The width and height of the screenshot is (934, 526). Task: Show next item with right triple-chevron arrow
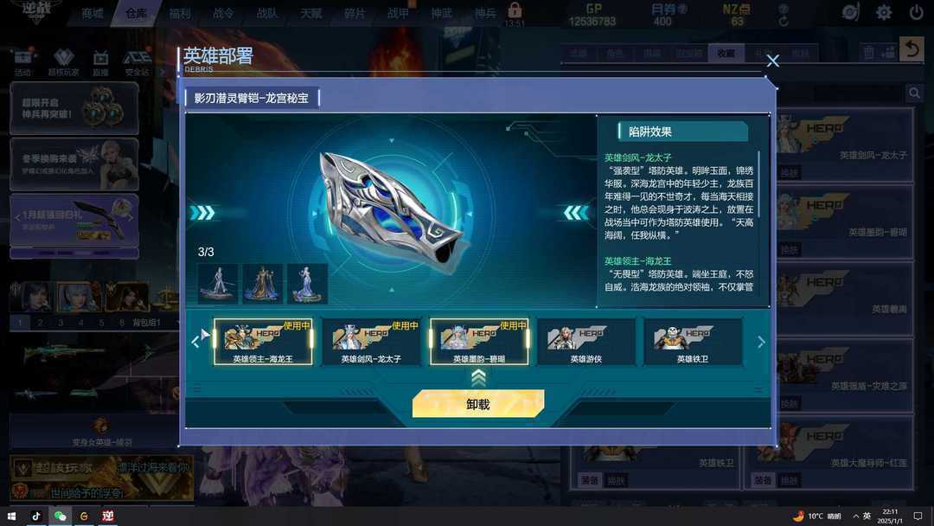coord(202,213)
